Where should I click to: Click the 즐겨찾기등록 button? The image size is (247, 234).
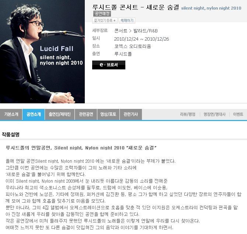point(105,21)
